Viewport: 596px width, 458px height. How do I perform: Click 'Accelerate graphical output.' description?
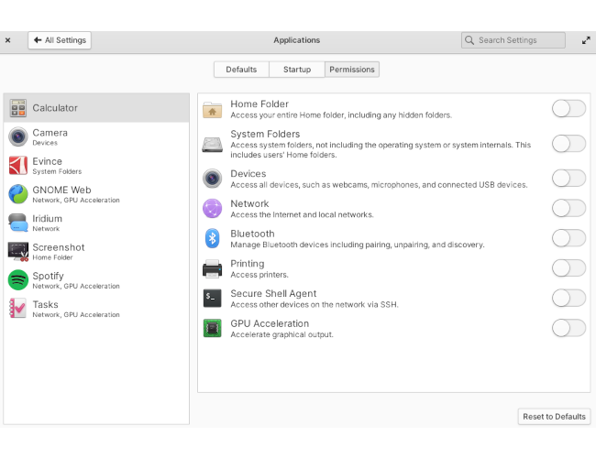[281, 334]
